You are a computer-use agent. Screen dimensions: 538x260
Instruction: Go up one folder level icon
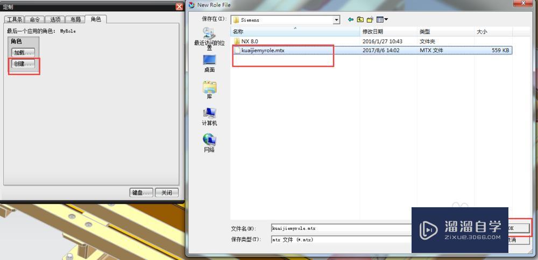360,19
